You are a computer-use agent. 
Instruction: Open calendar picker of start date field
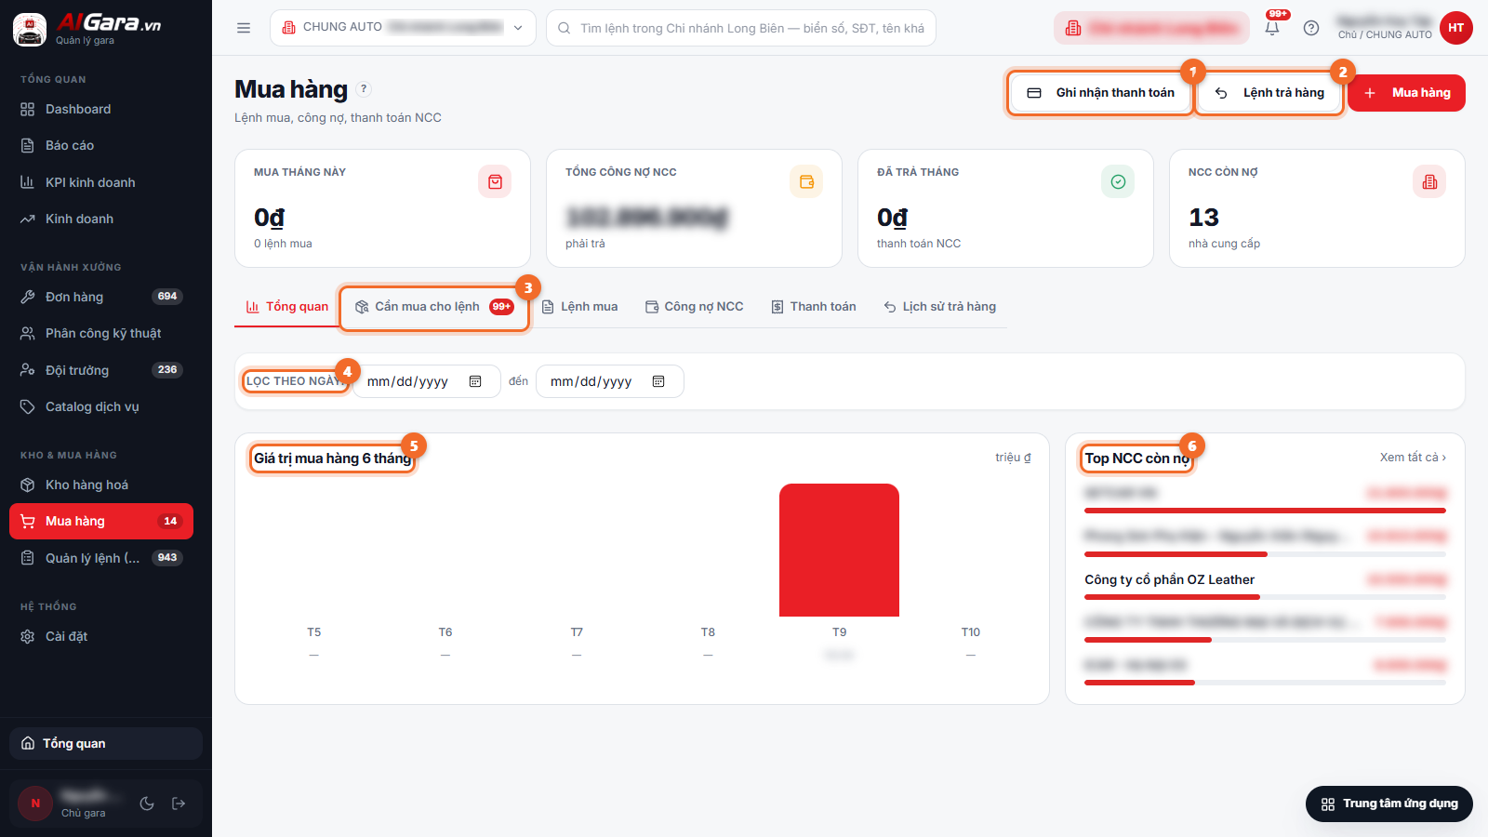click(475, 381)
